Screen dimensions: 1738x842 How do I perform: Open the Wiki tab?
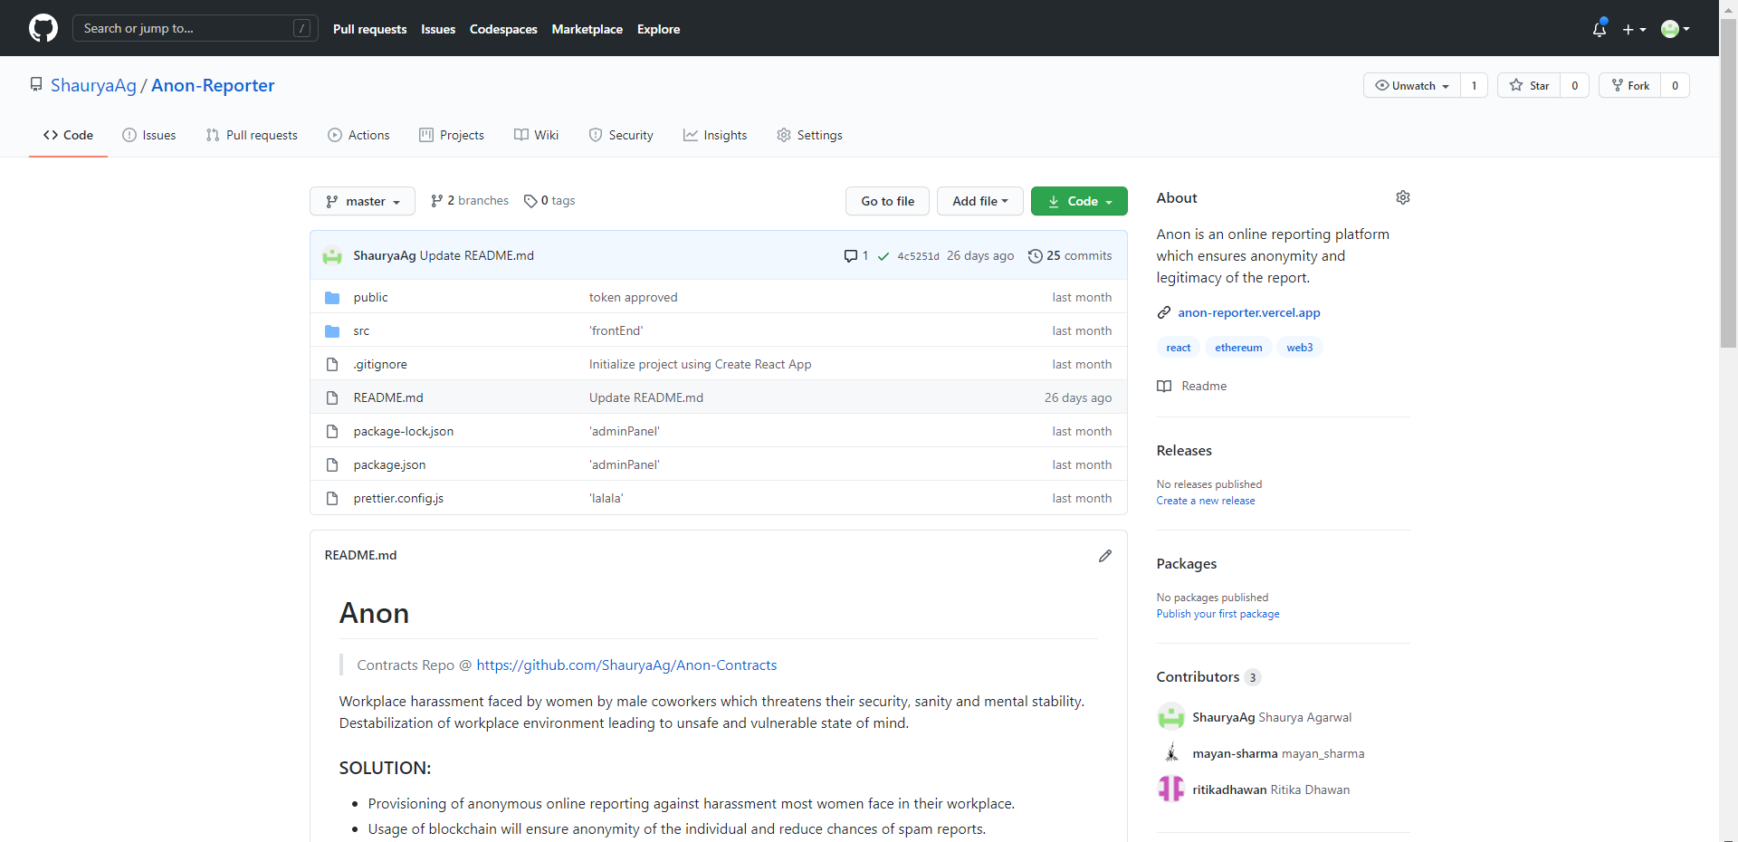click(x=536, y=135)
